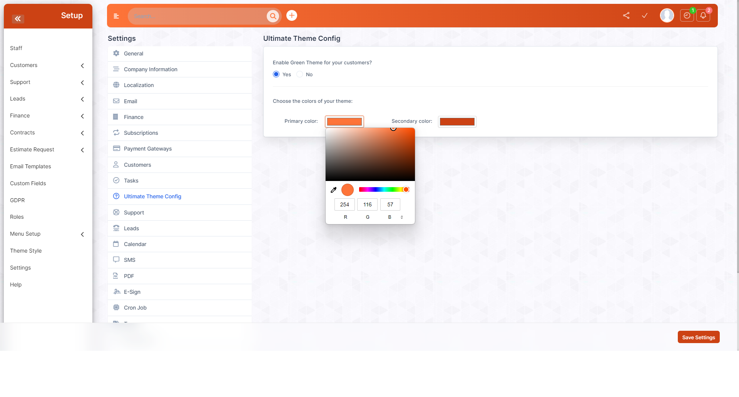The height and width of the screenshot is (397, 739).
Task: Open the share options in top bar
Action: point(626,16)
